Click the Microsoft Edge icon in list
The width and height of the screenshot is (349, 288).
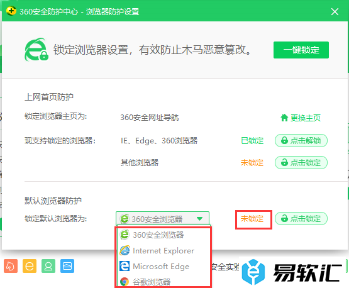pos(125,266)
